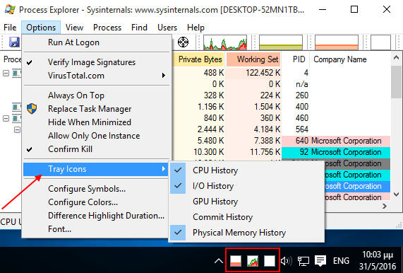The image size is (403, 273).
Task: Open the Help menu
Action: 196,28
